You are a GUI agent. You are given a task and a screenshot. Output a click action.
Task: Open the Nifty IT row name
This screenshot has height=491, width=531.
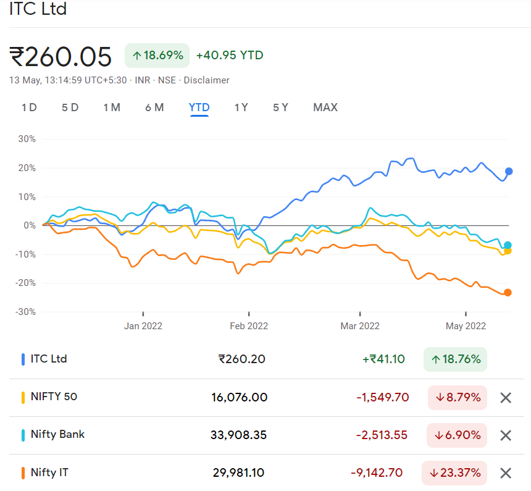49,472
